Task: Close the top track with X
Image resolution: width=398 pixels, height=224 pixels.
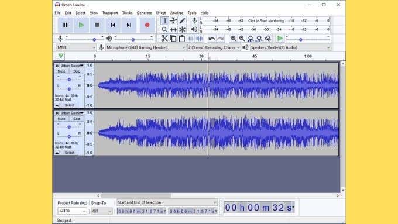Action: [x=57, y=66]
